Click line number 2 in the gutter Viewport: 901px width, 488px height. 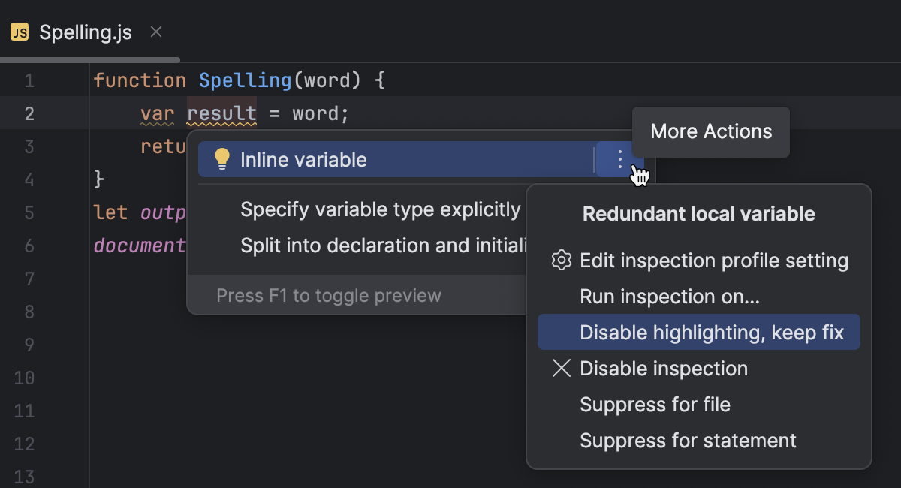coord(29,113)
